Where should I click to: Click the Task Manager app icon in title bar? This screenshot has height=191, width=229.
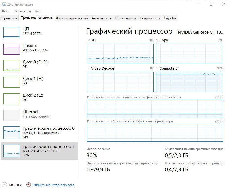(x=4, y=4)
